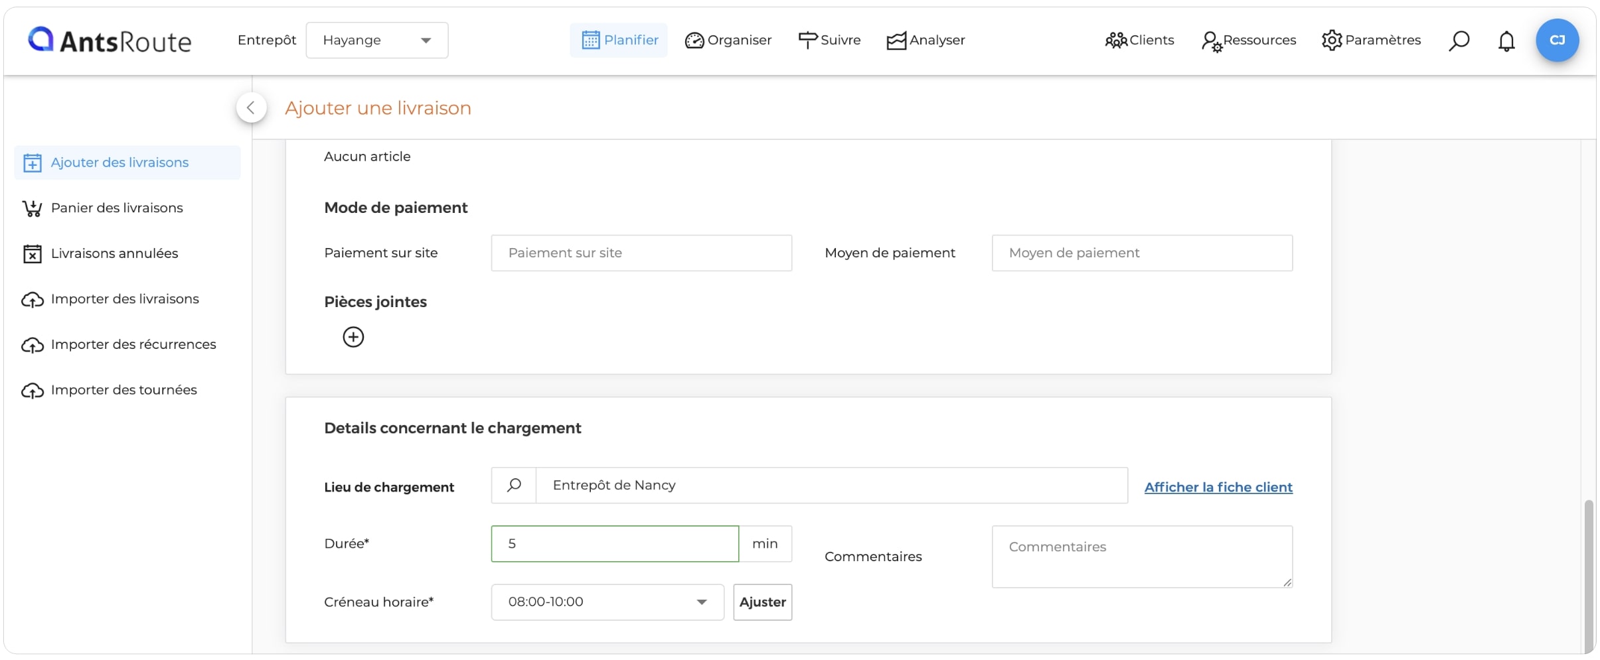Open the Hayange warehouse dropdown
The height and width of the screenshot is (660, 1600).
tap(377, 40)
